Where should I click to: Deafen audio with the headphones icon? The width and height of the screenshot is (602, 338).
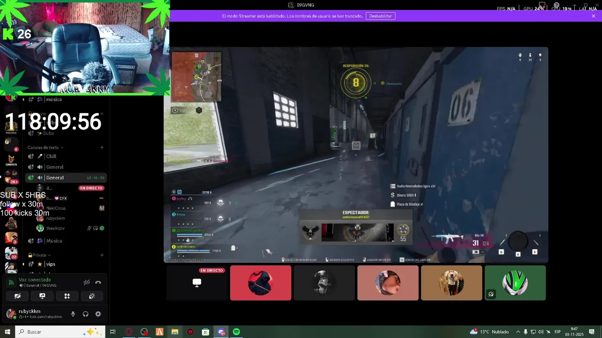[86, 314]
